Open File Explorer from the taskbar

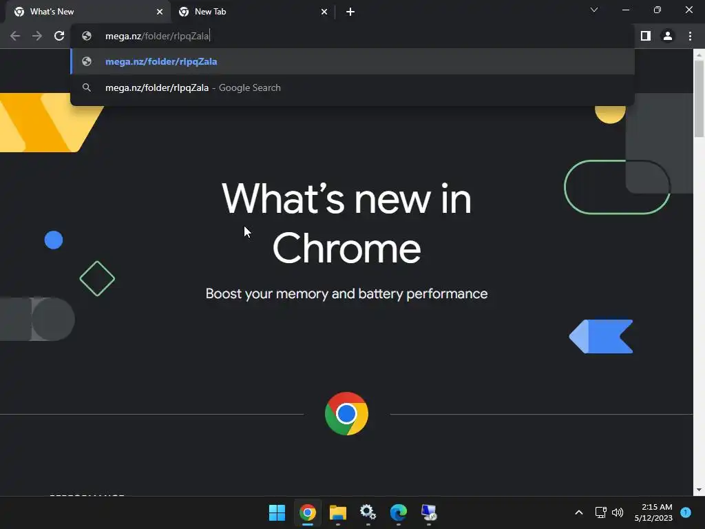pyautogui.click(x=337, y=512)
